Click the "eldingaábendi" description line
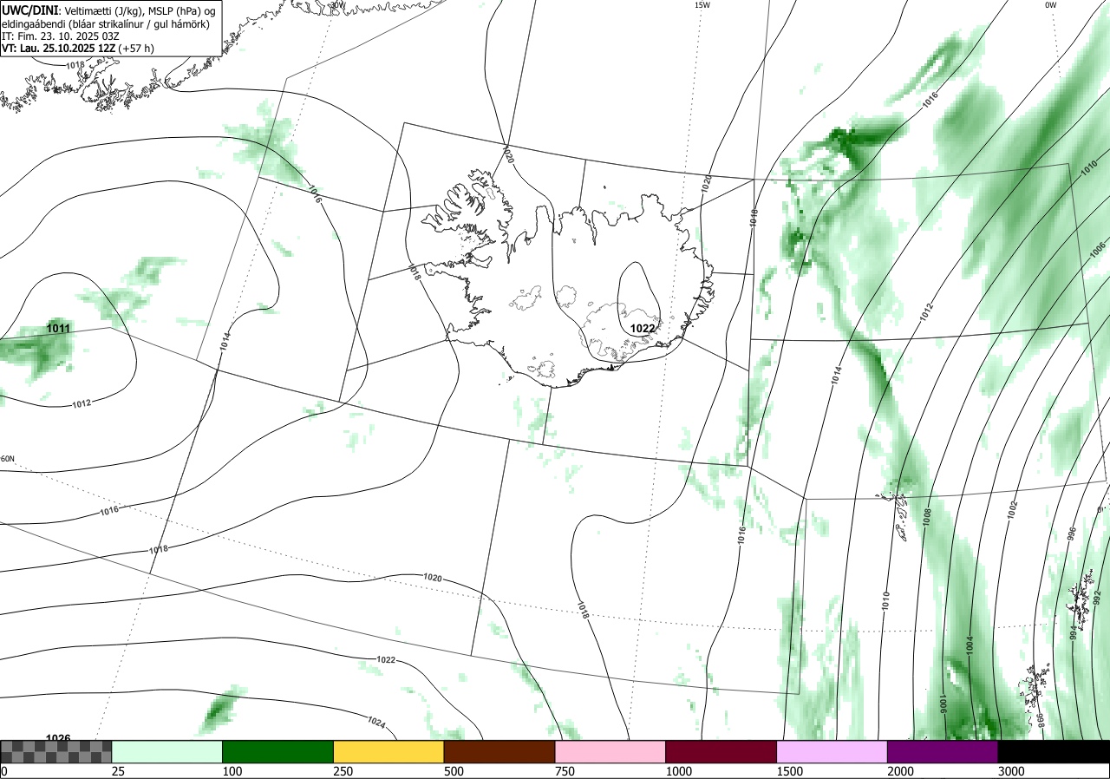The width and height of the screenshot is (1110, 779). click(105, 23)
